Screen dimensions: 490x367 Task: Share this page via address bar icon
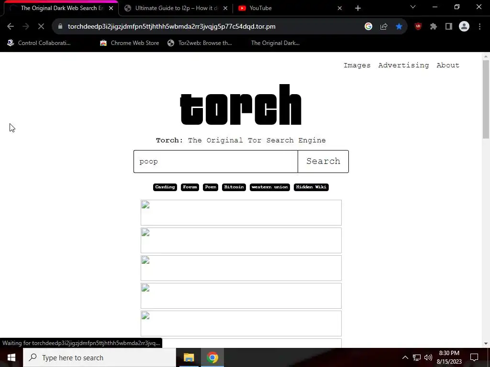pyautogui.click(x=384, y=27)
